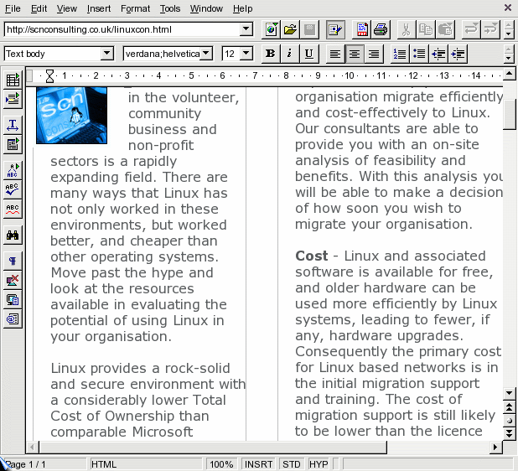Click the Insert fields icon in sidebar

pos(13,99)
